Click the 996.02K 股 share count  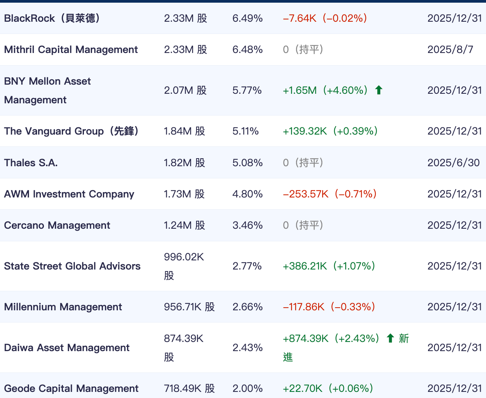coord(184,266)
